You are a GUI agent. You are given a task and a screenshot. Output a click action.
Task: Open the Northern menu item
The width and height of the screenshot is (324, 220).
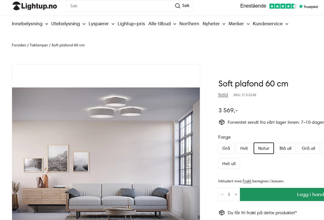click(x=189, y=24)
